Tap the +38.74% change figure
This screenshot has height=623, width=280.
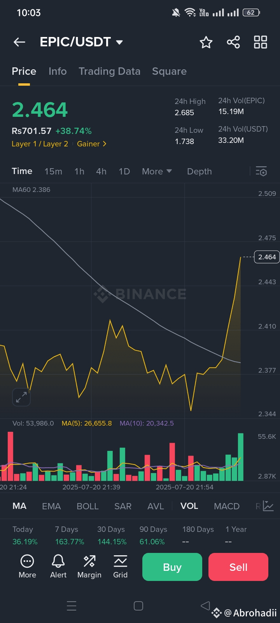pos(73,131)
